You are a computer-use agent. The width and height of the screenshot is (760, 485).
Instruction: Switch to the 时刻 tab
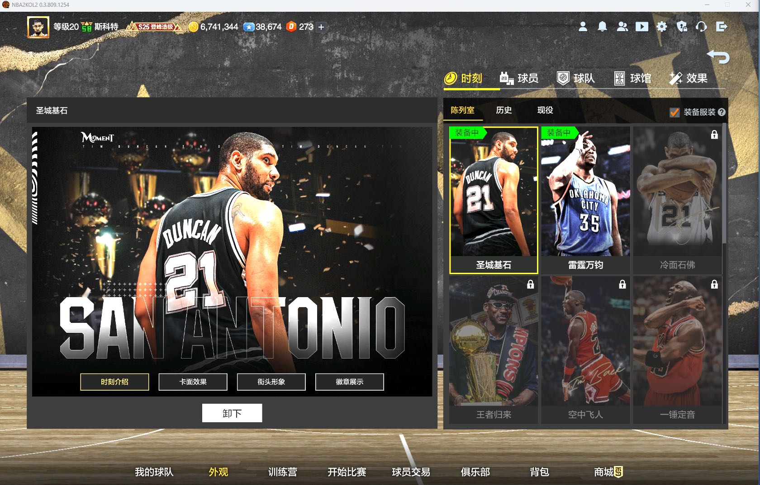click(x=463, y=79)
